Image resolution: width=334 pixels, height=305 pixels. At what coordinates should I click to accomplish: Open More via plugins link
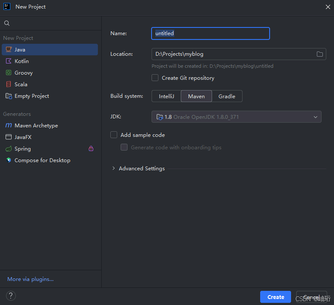click(30, 279)
